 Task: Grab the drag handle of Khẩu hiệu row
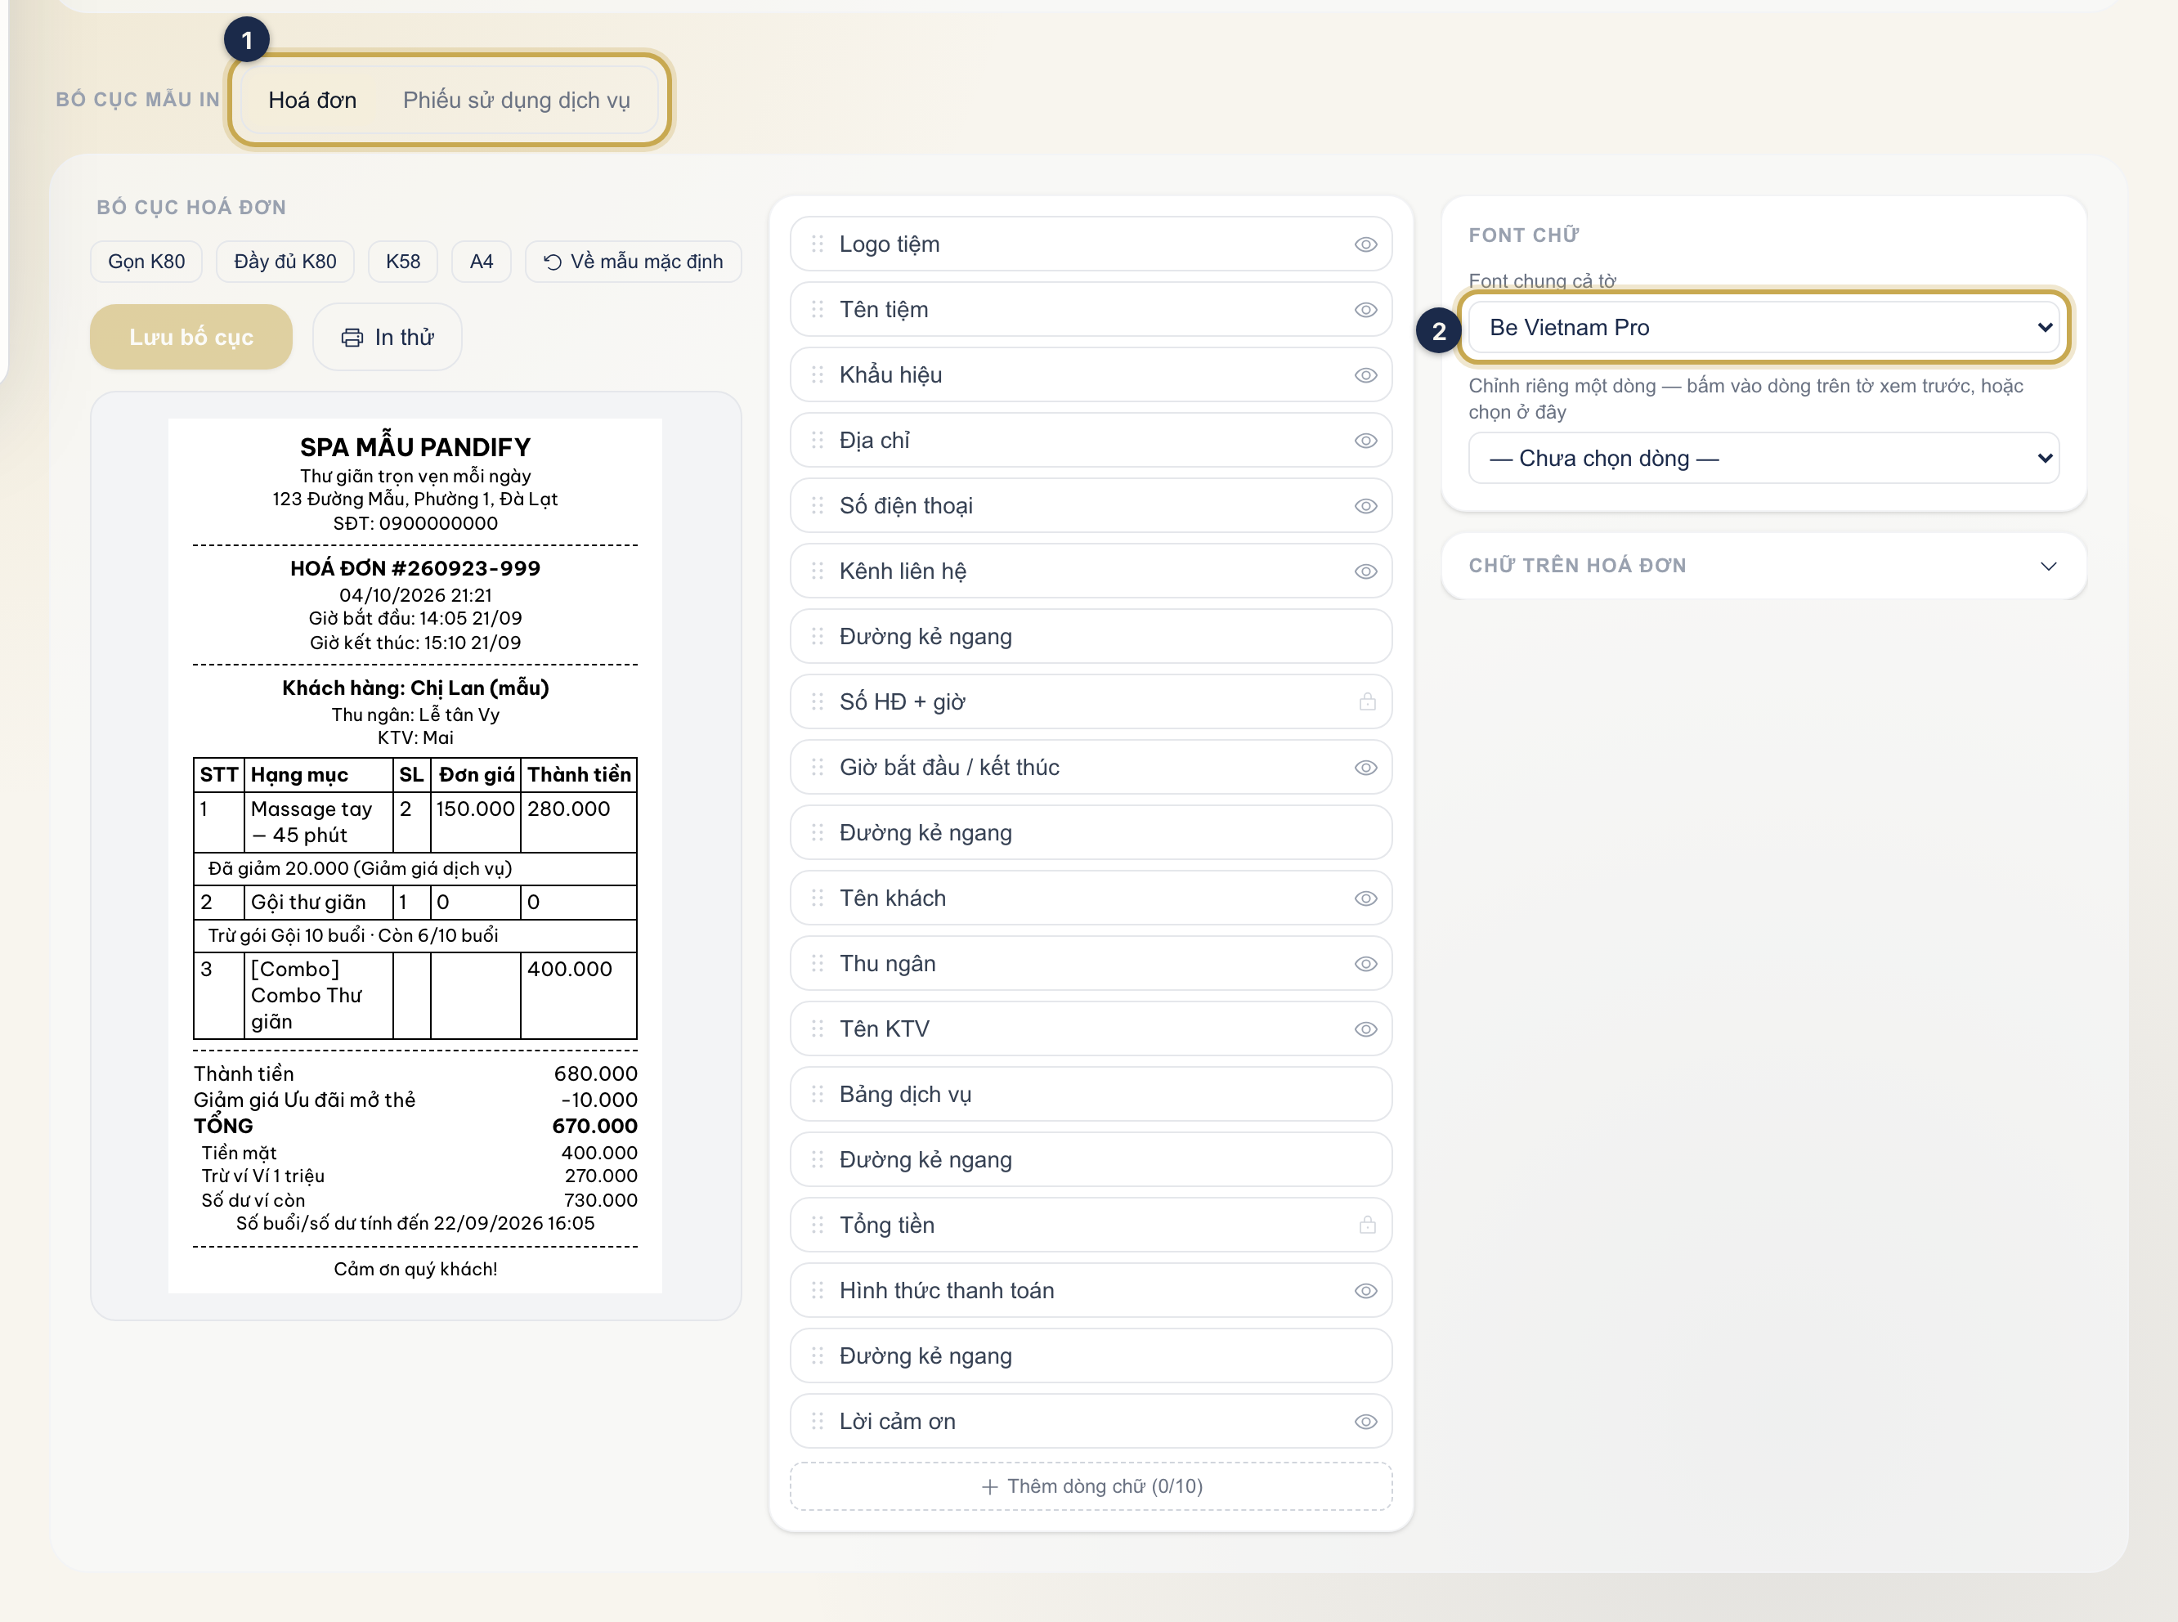tap(817, 375)
